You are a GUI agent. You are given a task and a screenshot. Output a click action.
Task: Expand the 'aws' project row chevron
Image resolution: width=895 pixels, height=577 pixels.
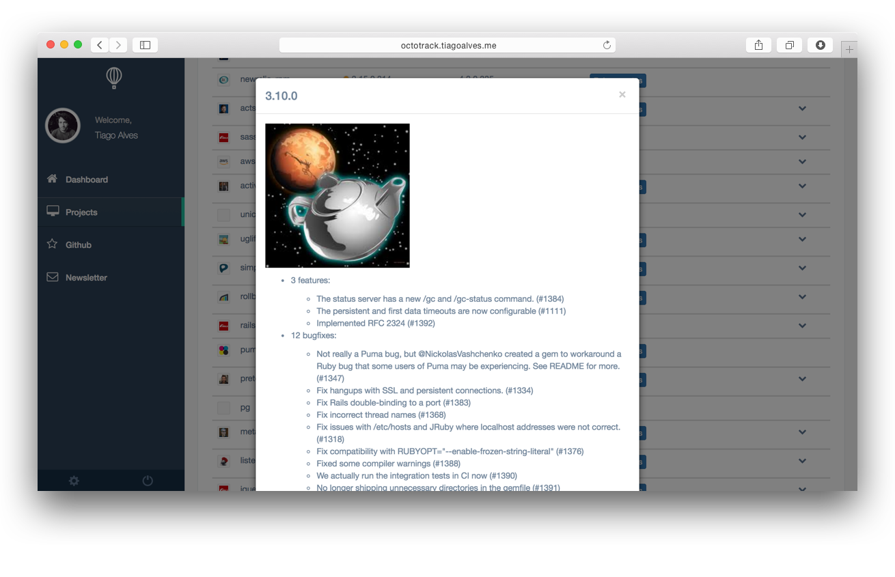tap(802, 162)
